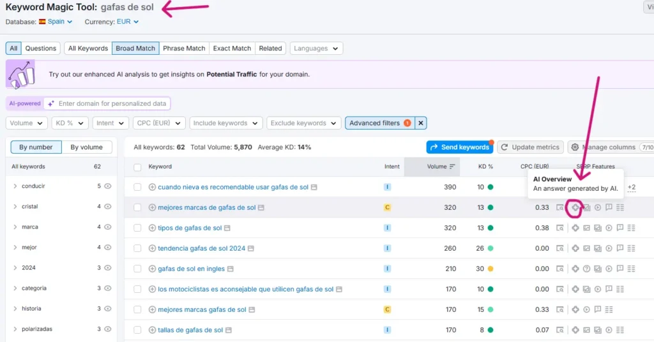Clear advanced filters with X button
This screenshot has width=654, height=342.
click(420, 123)
